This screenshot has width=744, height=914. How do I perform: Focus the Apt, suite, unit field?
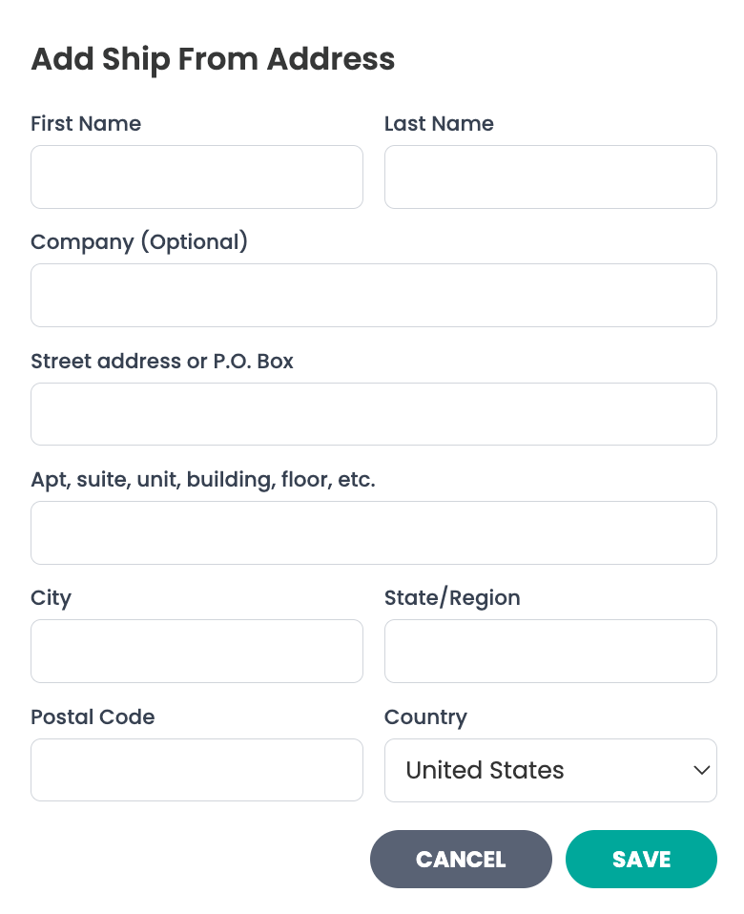click(373, 532)
